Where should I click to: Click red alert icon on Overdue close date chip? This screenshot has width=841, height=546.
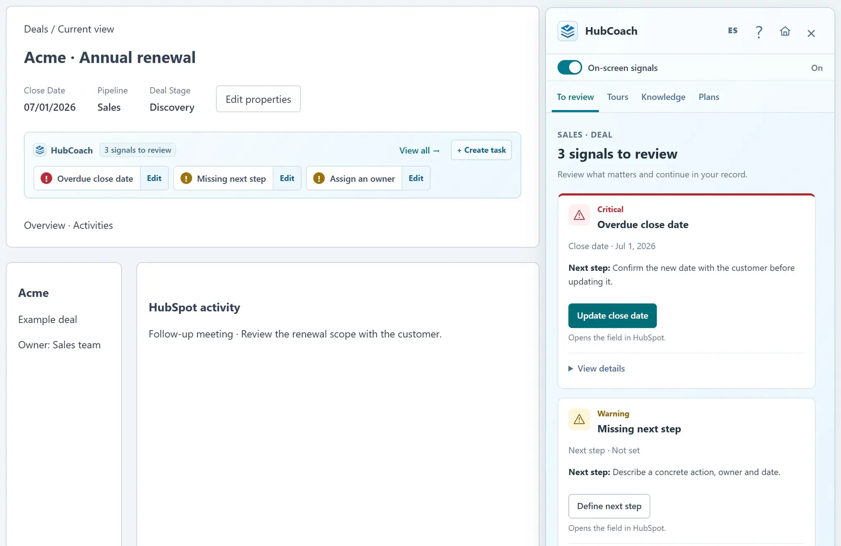pyautogui.click(x=46, y=178)
